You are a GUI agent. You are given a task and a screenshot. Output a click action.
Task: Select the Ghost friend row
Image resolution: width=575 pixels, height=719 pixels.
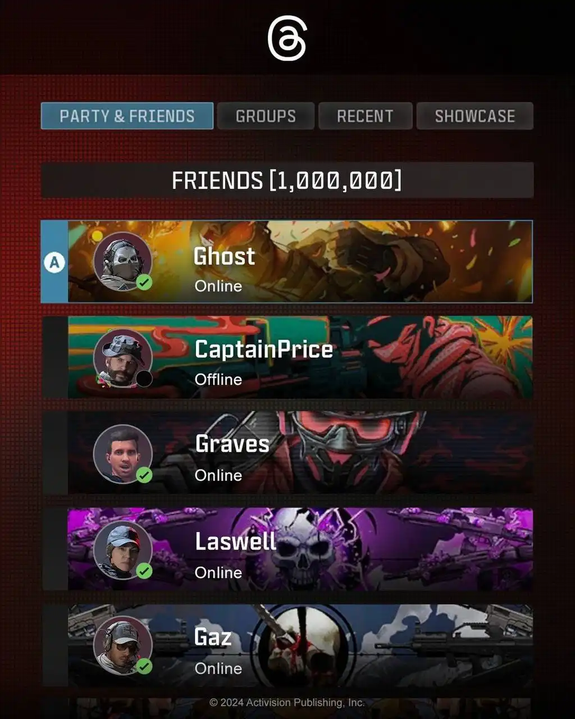pos(287,262)
